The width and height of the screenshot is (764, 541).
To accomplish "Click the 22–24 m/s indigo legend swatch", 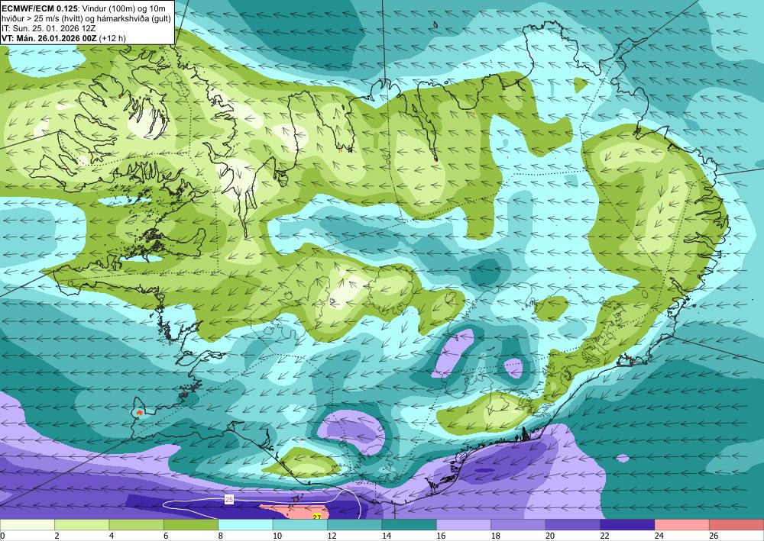I will tap(627, 525).
